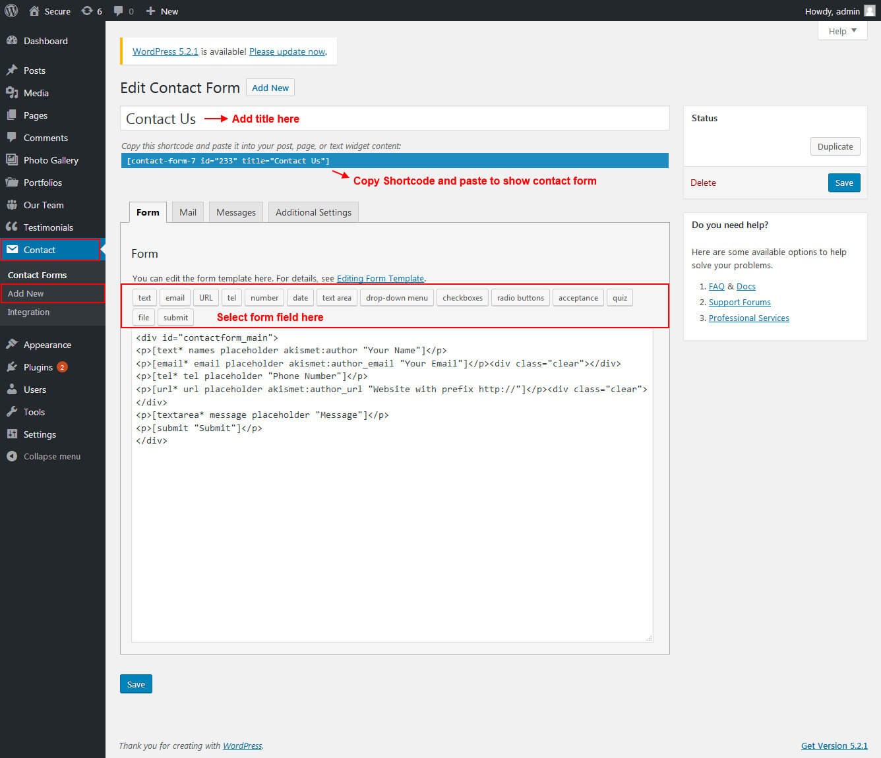Switch to the Mail tab
This screenshot has height=758, width=881.
tap(188, 212)
